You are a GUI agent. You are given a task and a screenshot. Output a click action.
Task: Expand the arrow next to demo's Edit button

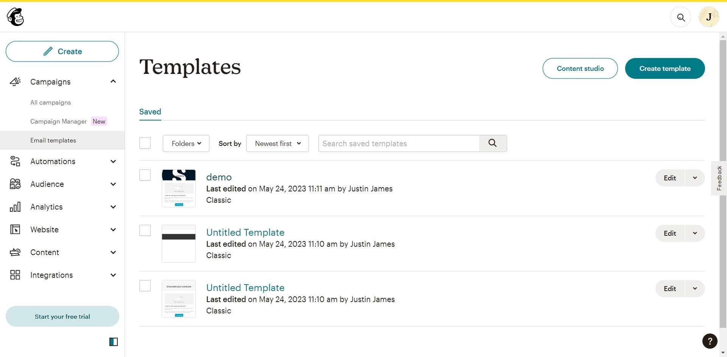(695, 178)
